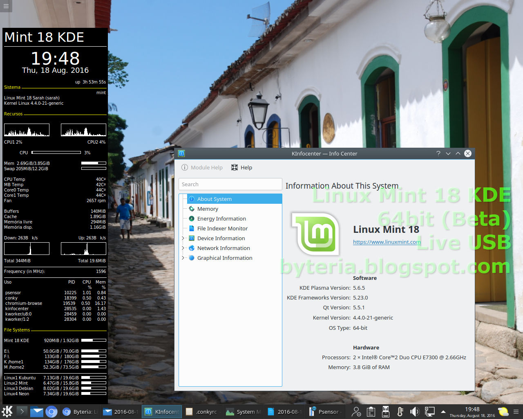523x419 pixels.
Task: Click the user switcher tray icon
Action: click(356, 412)
